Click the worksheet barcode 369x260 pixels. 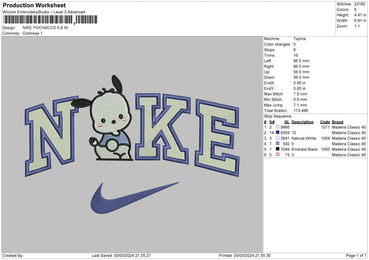tap(50, 20)
